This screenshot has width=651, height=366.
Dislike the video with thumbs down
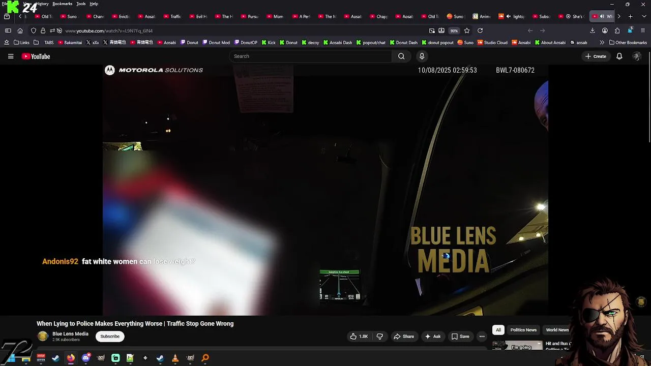click(x=380, y=337)
